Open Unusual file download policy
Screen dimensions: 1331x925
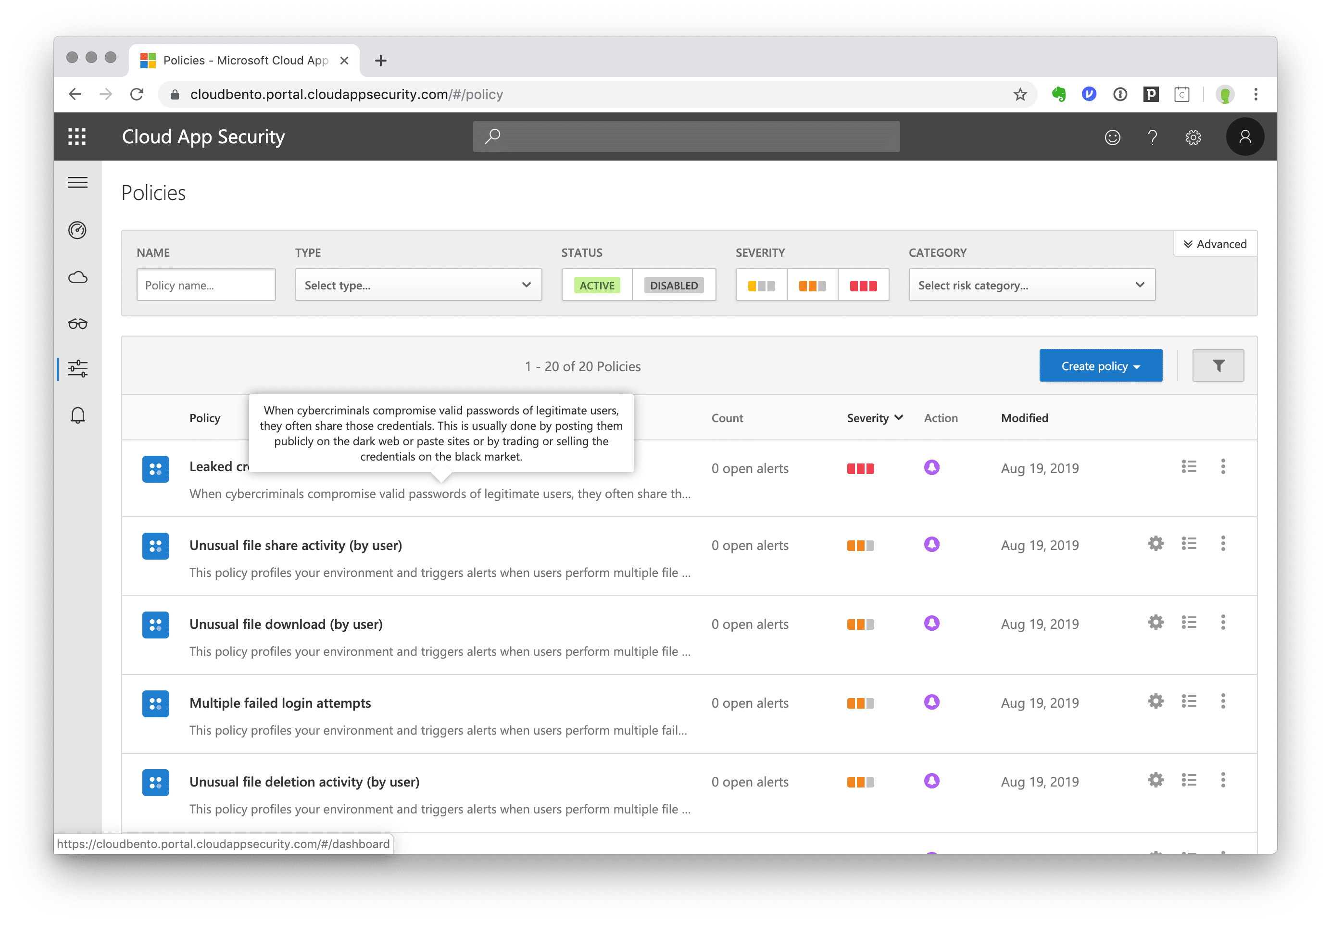(286, 624)
